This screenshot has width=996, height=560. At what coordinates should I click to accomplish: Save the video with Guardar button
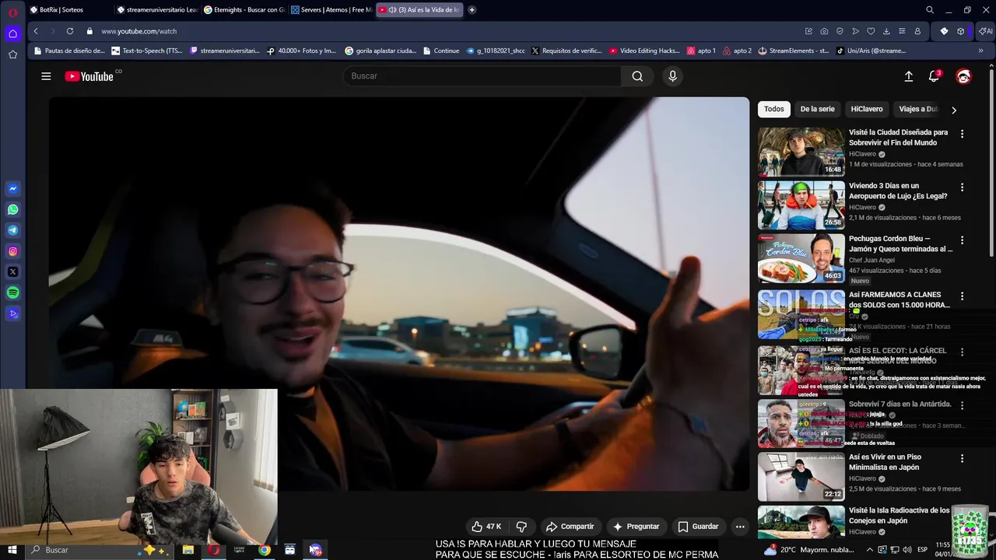[698, 527]
